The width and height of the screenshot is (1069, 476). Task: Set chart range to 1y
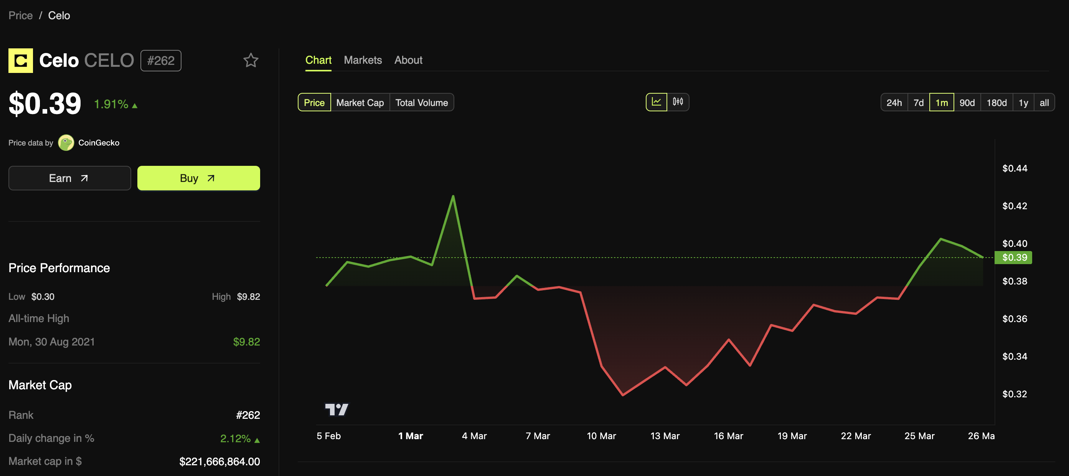pos(1023,102)
